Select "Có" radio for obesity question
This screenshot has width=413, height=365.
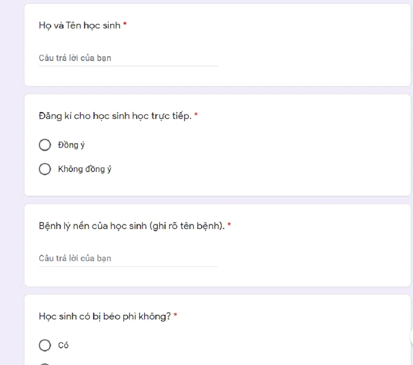click(45, 345)
